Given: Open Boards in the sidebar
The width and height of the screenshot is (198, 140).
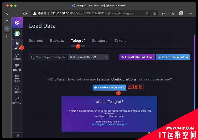Looking at the screenshot, I should point(17,67).
